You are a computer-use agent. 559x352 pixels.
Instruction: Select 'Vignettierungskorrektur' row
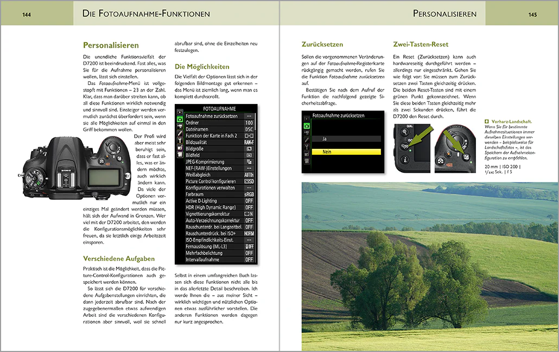(219, 214)
